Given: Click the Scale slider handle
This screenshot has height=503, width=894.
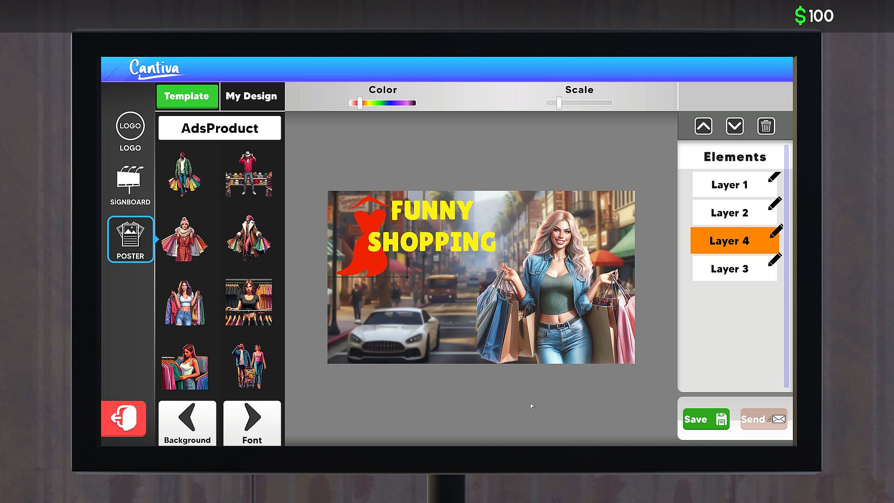Looking at the screenshot, I should [559, 103].
